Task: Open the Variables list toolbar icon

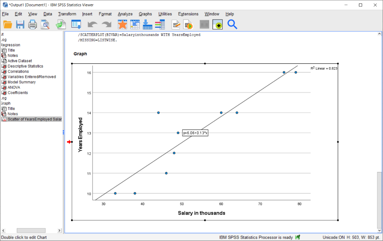Action: 160,24
